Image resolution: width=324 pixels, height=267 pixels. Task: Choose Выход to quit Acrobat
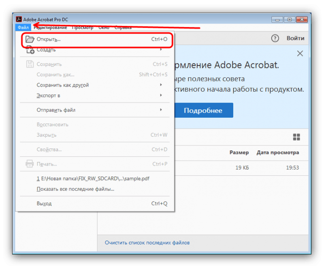(95, 203)
